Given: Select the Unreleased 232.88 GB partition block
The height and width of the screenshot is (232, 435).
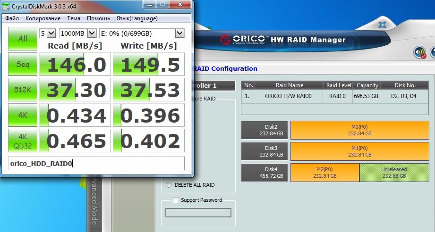Looking at the screenshot, I should [x=393, y=172].
